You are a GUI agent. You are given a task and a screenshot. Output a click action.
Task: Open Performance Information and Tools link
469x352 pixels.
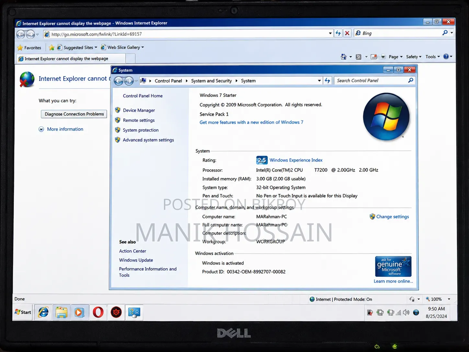coord(148,272)
